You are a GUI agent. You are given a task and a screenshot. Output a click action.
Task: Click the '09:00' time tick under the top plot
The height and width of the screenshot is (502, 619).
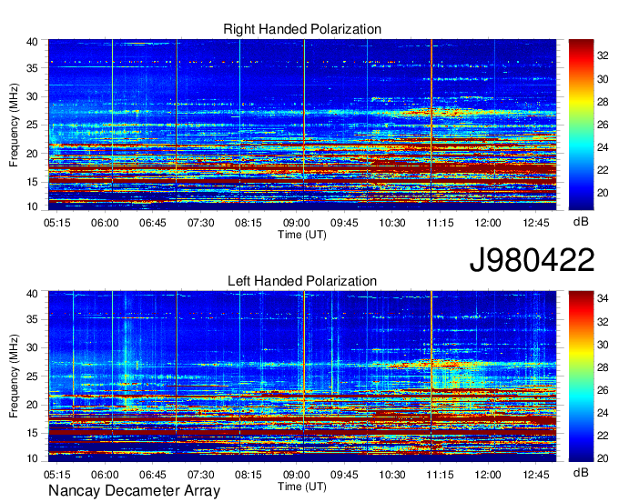pyautogui.click(x=296, y=223)
